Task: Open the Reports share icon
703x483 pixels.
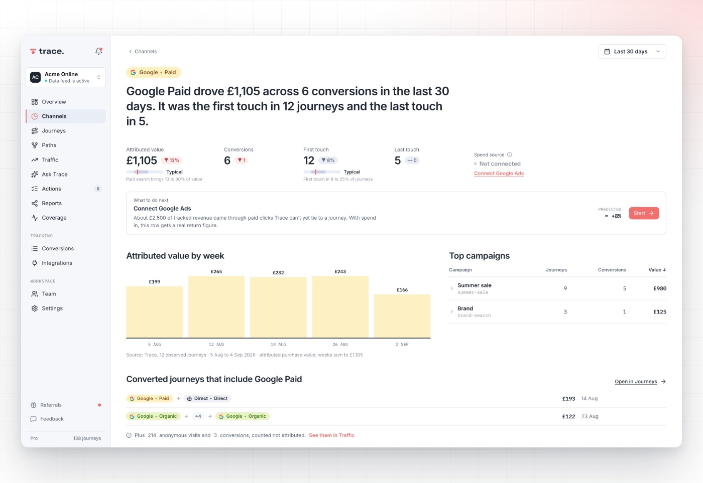Action: tap(35, 204)
